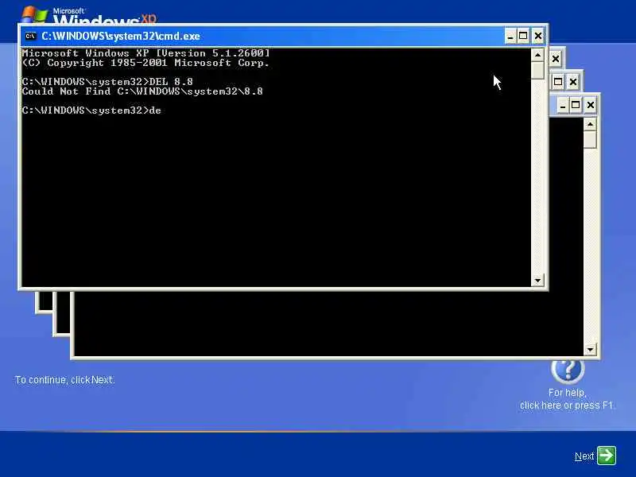Viewport: 636px width, 477px height.
Task: Click the rearmost cmd window scroll up arrow
Action: 590,124
